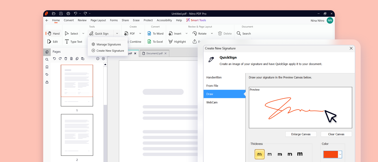Select the Hand tool
This screenshot has width=378, height=162.
[x=53, y=33]
